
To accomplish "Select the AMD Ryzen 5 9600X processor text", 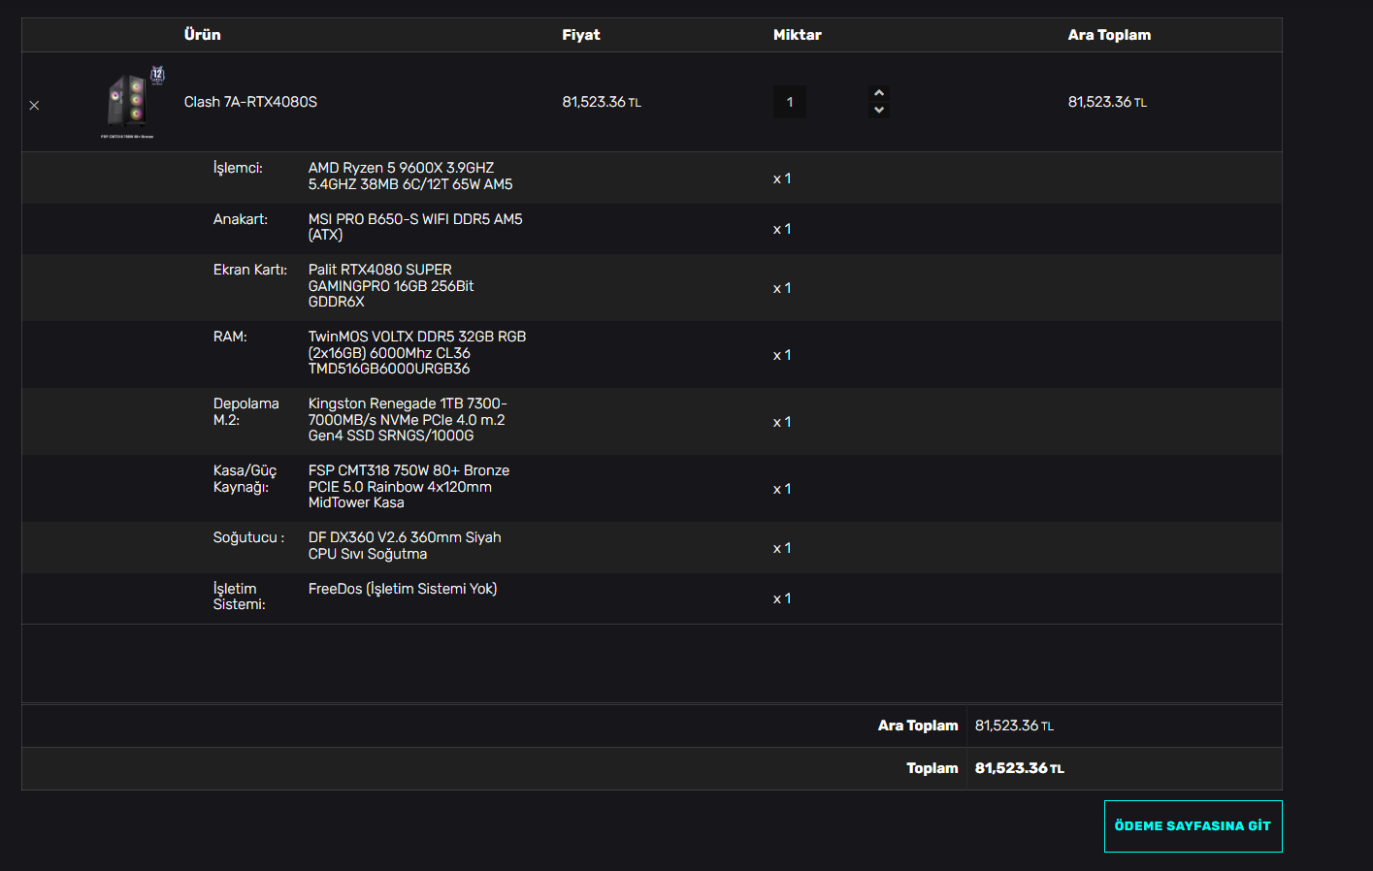I will [x=410, y=177].
